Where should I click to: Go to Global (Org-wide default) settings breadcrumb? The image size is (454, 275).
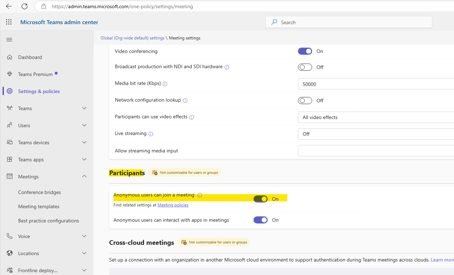(x=133, y=38)
